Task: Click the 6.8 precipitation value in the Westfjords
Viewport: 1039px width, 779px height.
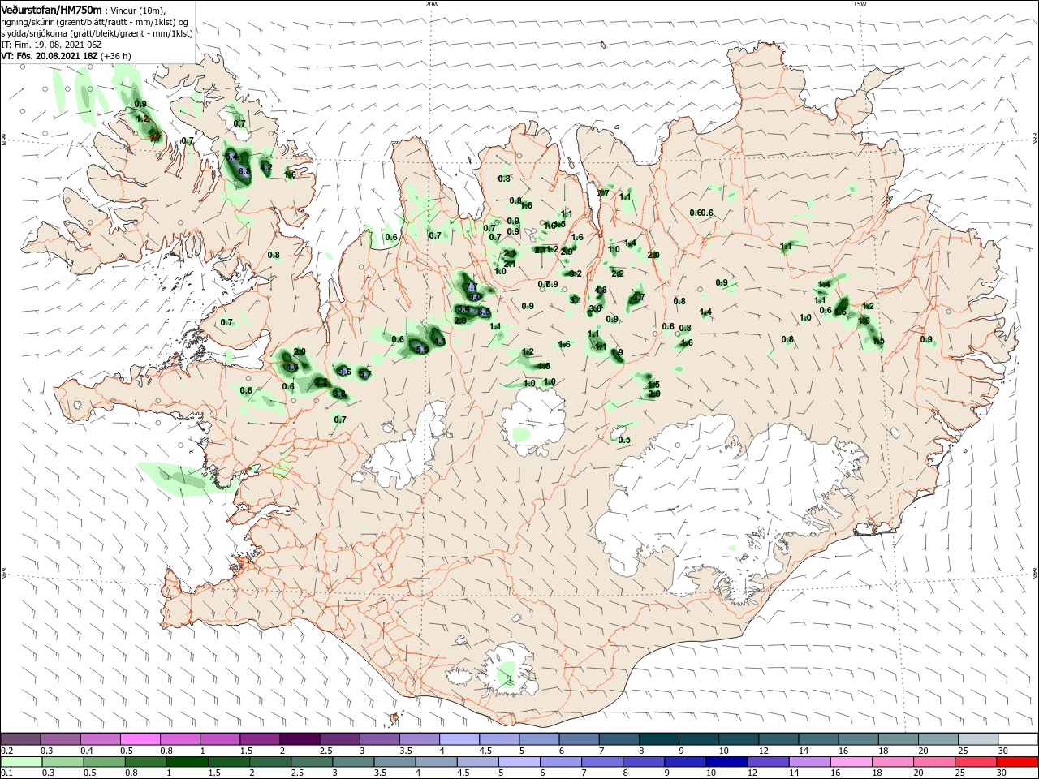Action: 244,172
